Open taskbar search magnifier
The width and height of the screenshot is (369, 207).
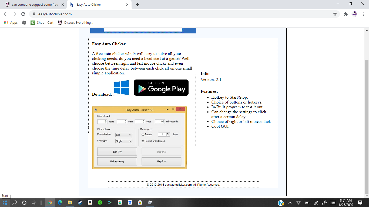[x=15, y=203]
